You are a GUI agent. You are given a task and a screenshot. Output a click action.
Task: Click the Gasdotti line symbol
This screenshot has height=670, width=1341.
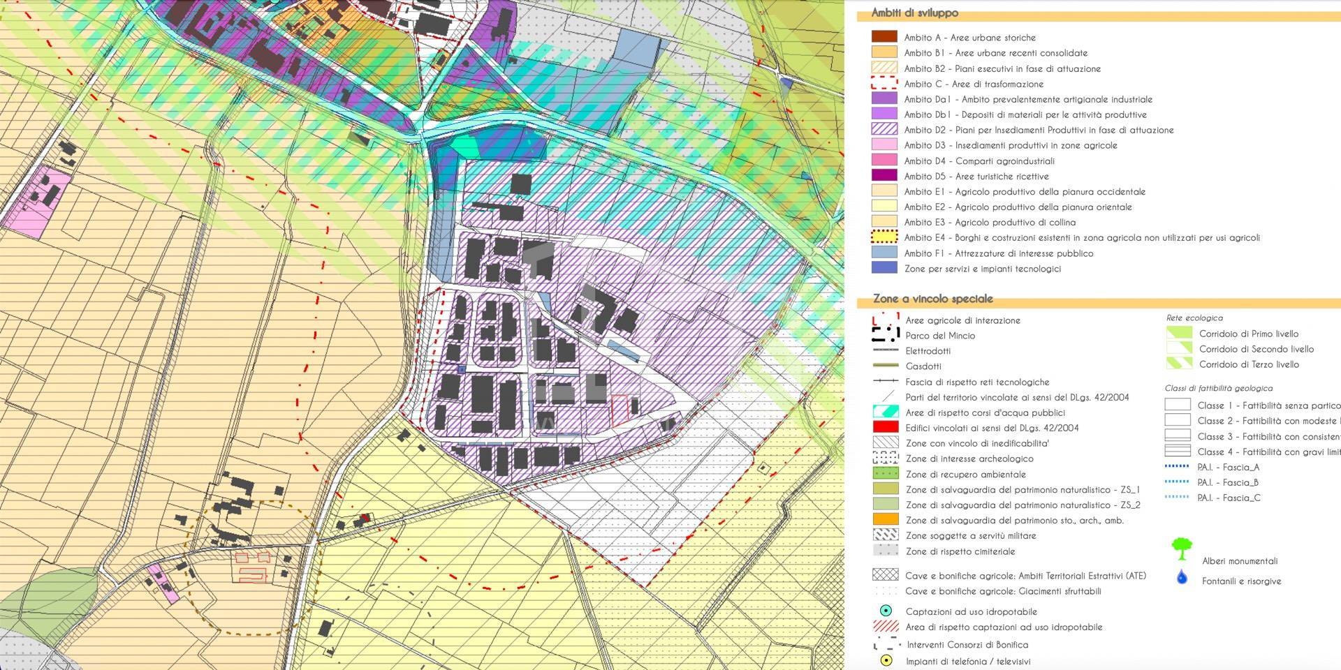tap(885, 366)
